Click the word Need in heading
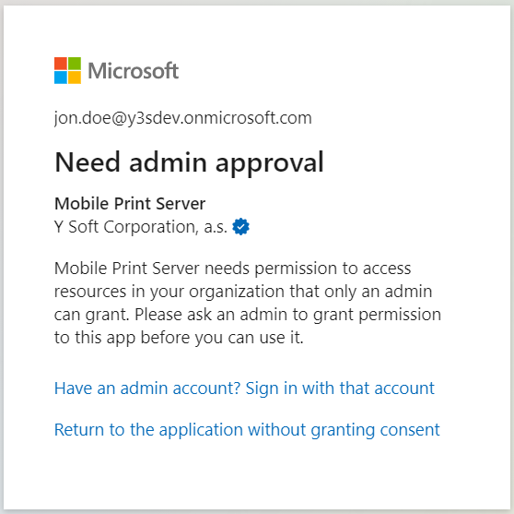This screenshot has width=514, height=514. tap(88, 162)
